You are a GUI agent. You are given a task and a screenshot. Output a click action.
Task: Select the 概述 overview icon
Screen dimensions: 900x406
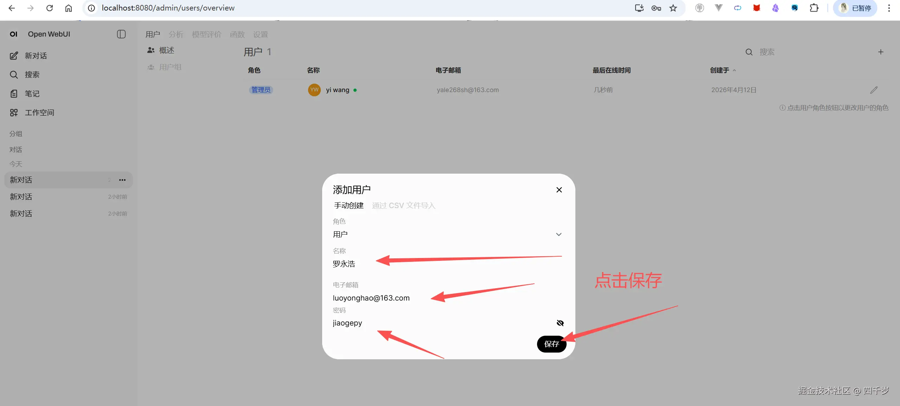pos(151,50)
